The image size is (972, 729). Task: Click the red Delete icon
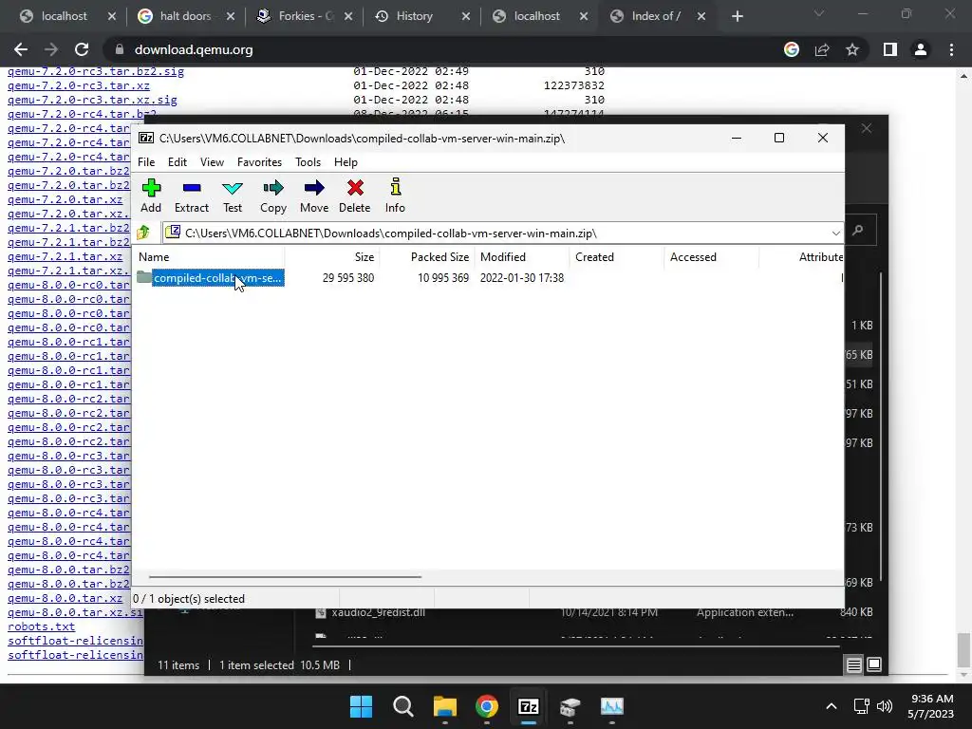[x=355, y=196]
